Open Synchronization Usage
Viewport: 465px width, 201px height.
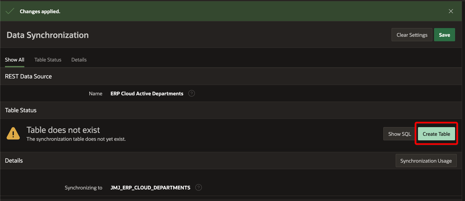(x=426, y=161)
